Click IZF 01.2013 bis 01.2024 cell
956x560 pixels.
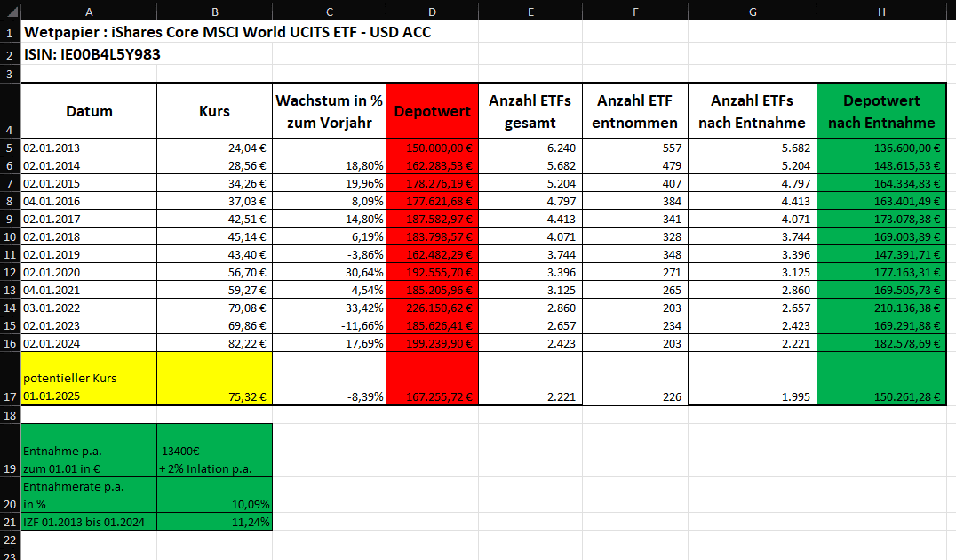click(x=89, y=522)
